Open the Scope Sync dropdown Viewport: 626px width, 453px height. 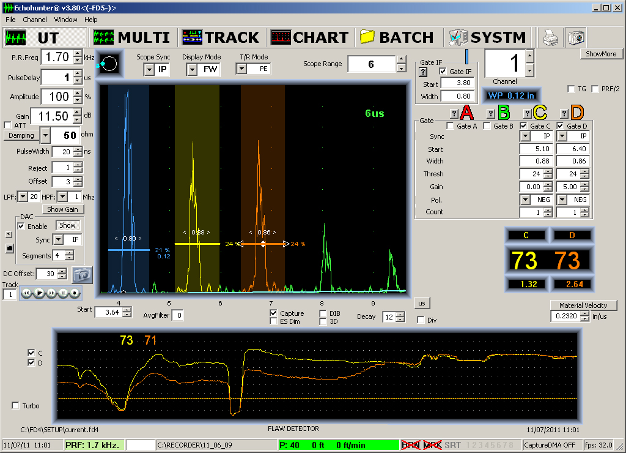[149, 70]
